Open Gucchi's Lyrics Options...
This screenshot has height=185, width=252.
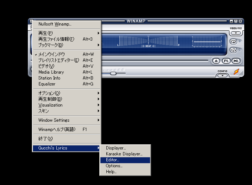[x=125, y=166]
